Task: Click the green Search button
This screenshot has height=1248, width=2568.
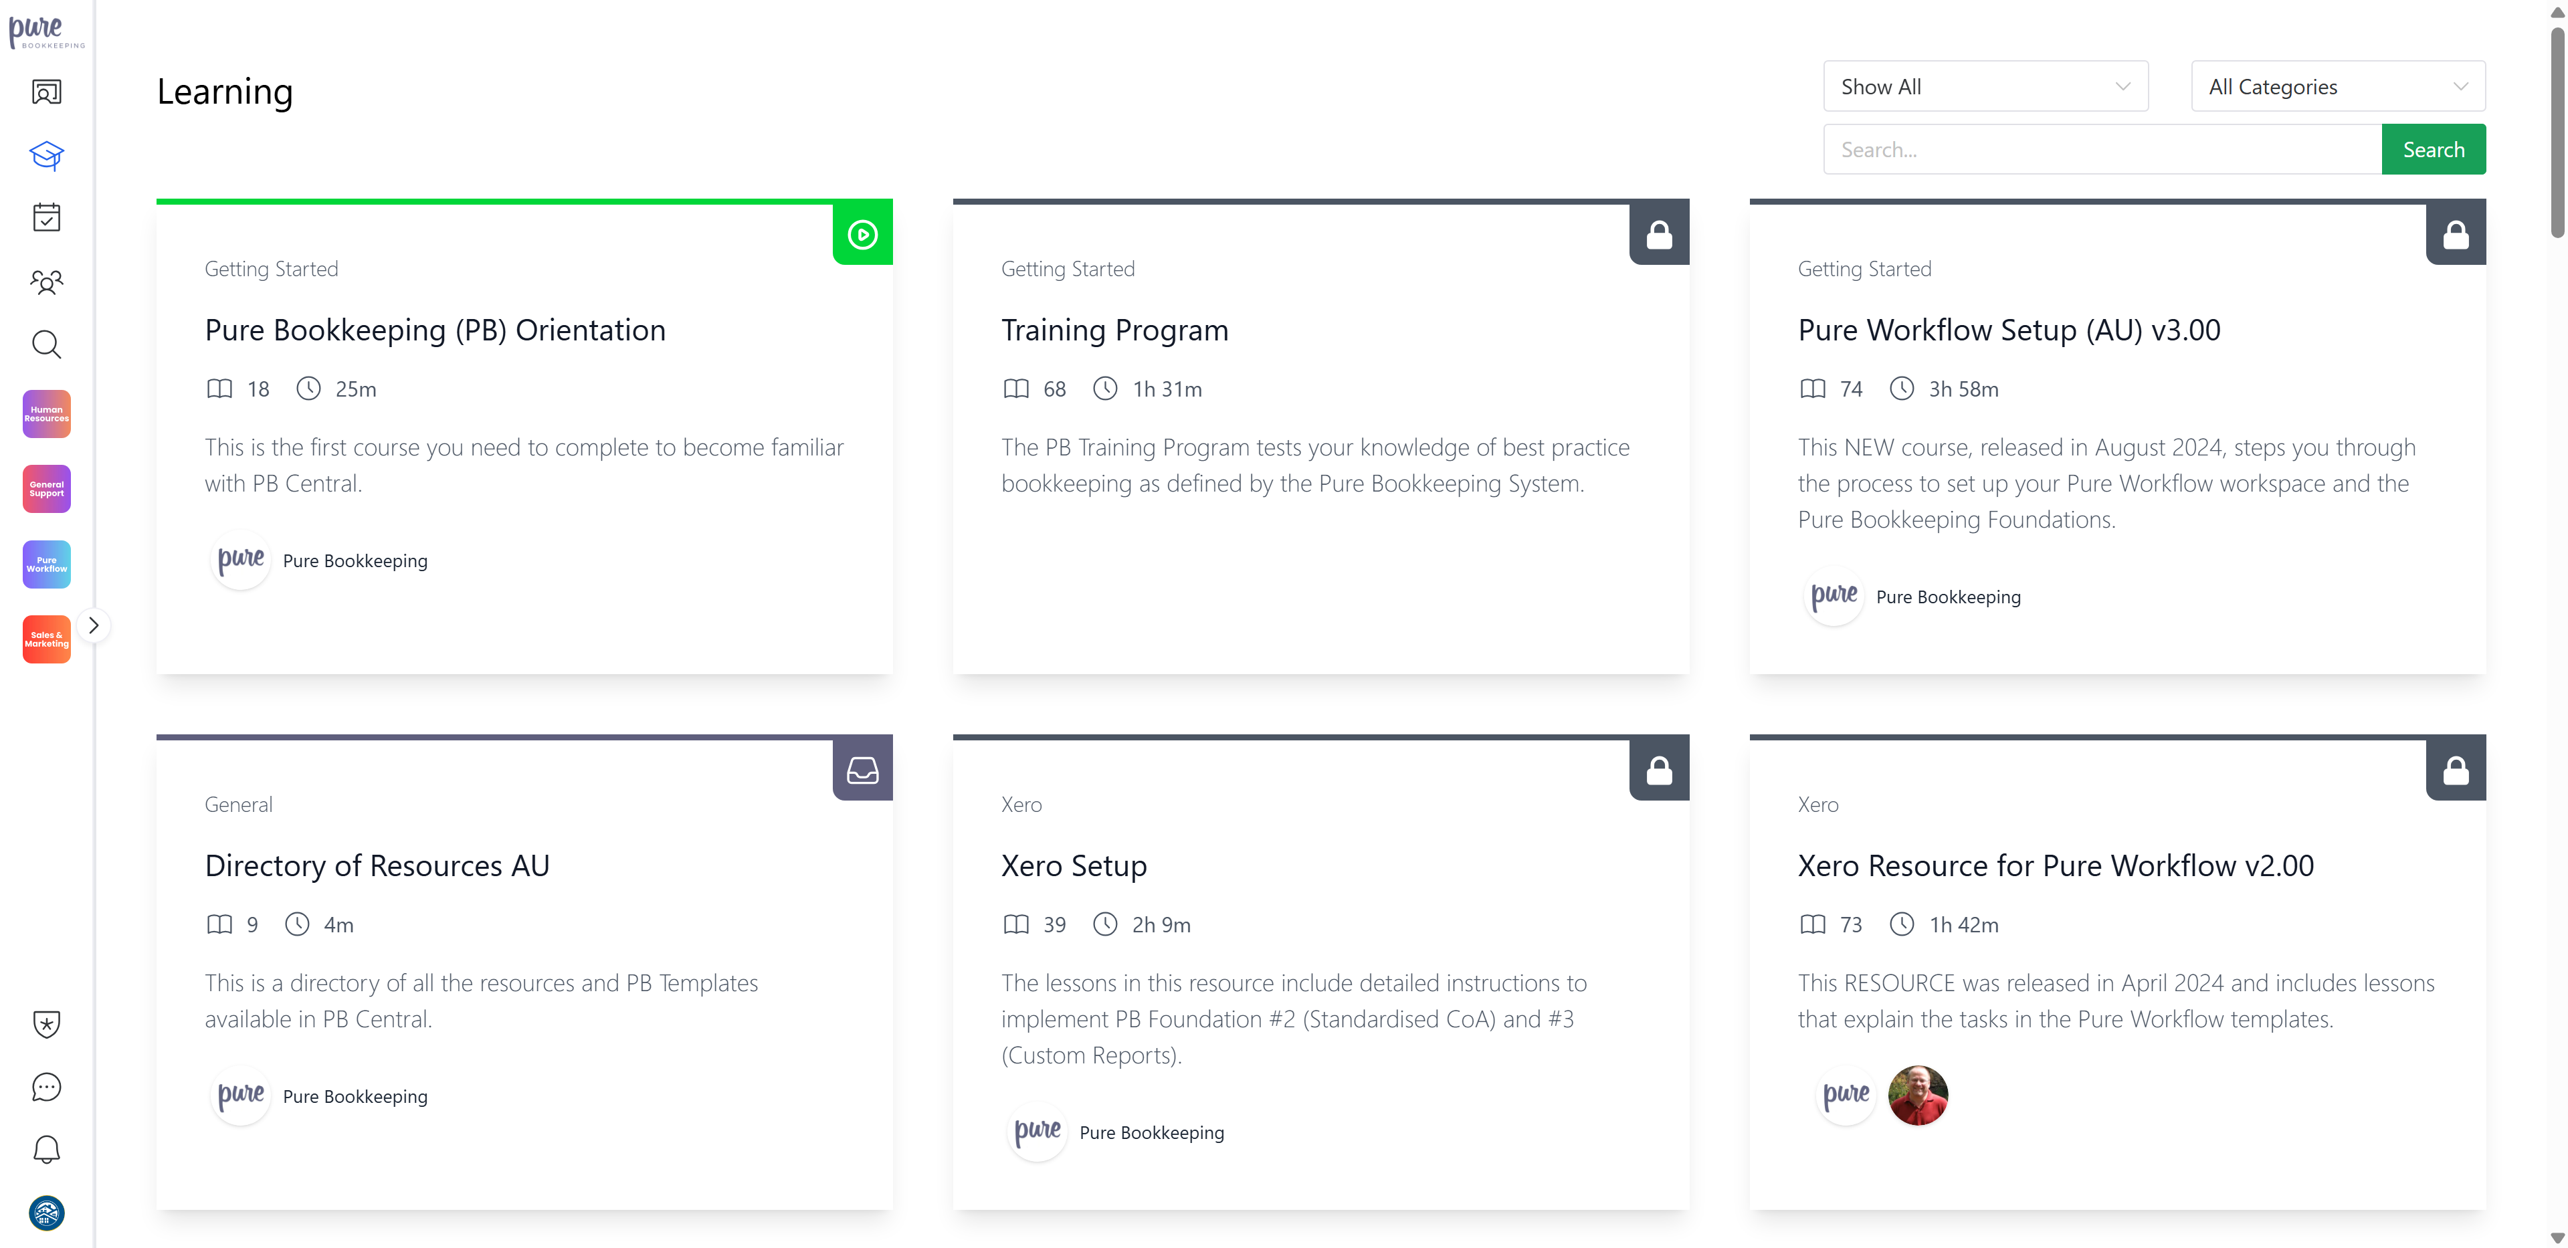Action: click(x=2432, y=150)
